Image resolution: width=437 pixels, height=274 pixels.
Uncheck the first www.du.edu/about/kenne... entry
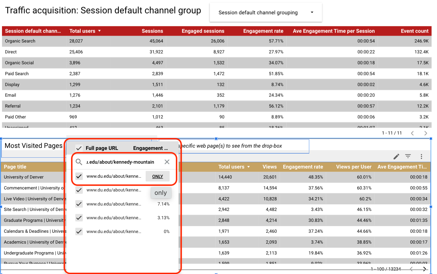click(79, 176)
